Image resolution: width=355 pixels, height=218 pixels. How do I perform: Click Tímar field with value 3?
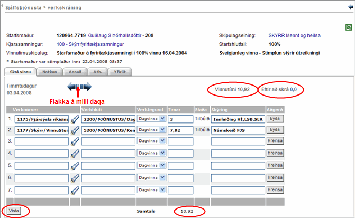point(180,119)
